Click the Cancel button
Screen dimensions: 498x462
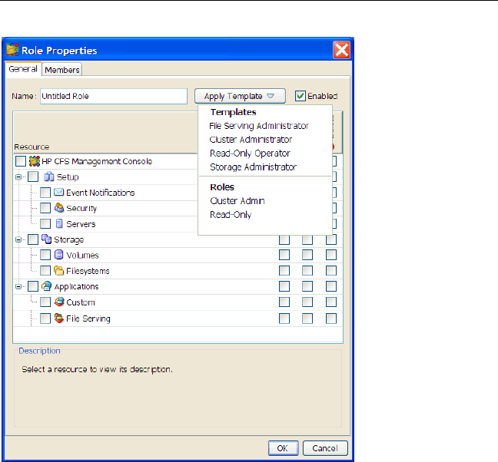[325, 448]
